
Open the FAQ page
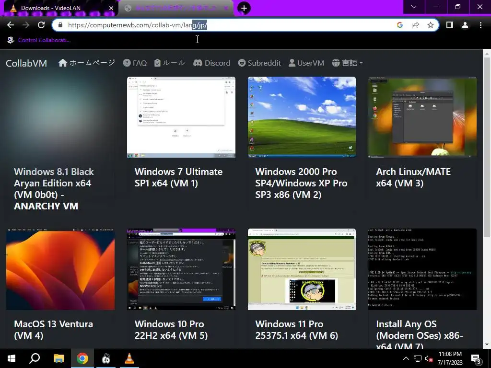(135, 63)
